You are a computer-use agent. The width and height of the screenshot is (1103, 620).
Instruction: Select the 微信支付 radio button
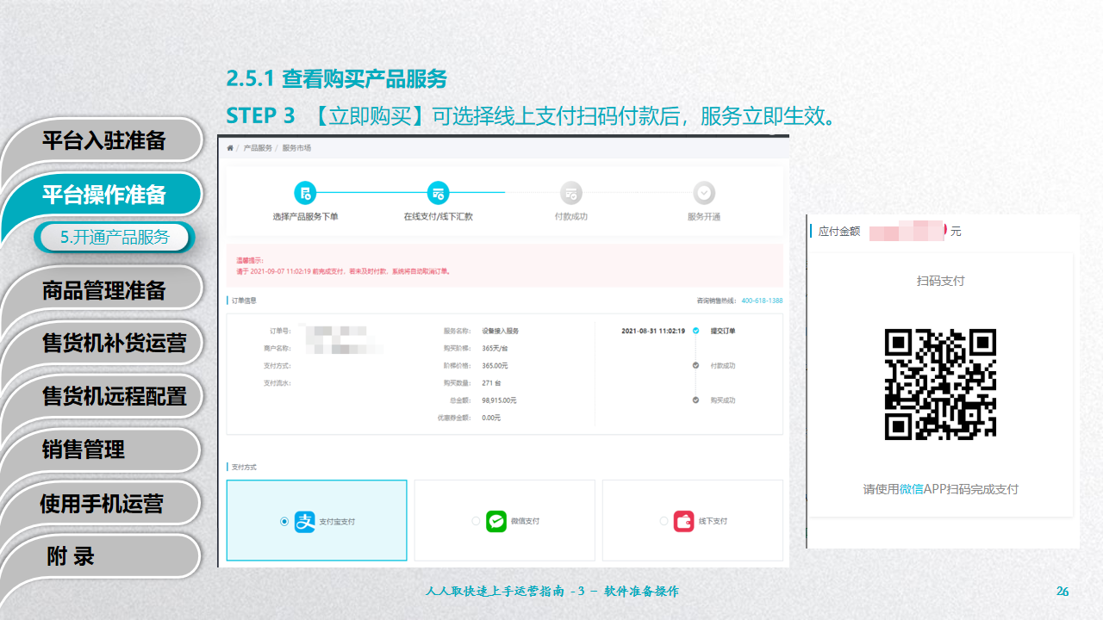(476, 521)
